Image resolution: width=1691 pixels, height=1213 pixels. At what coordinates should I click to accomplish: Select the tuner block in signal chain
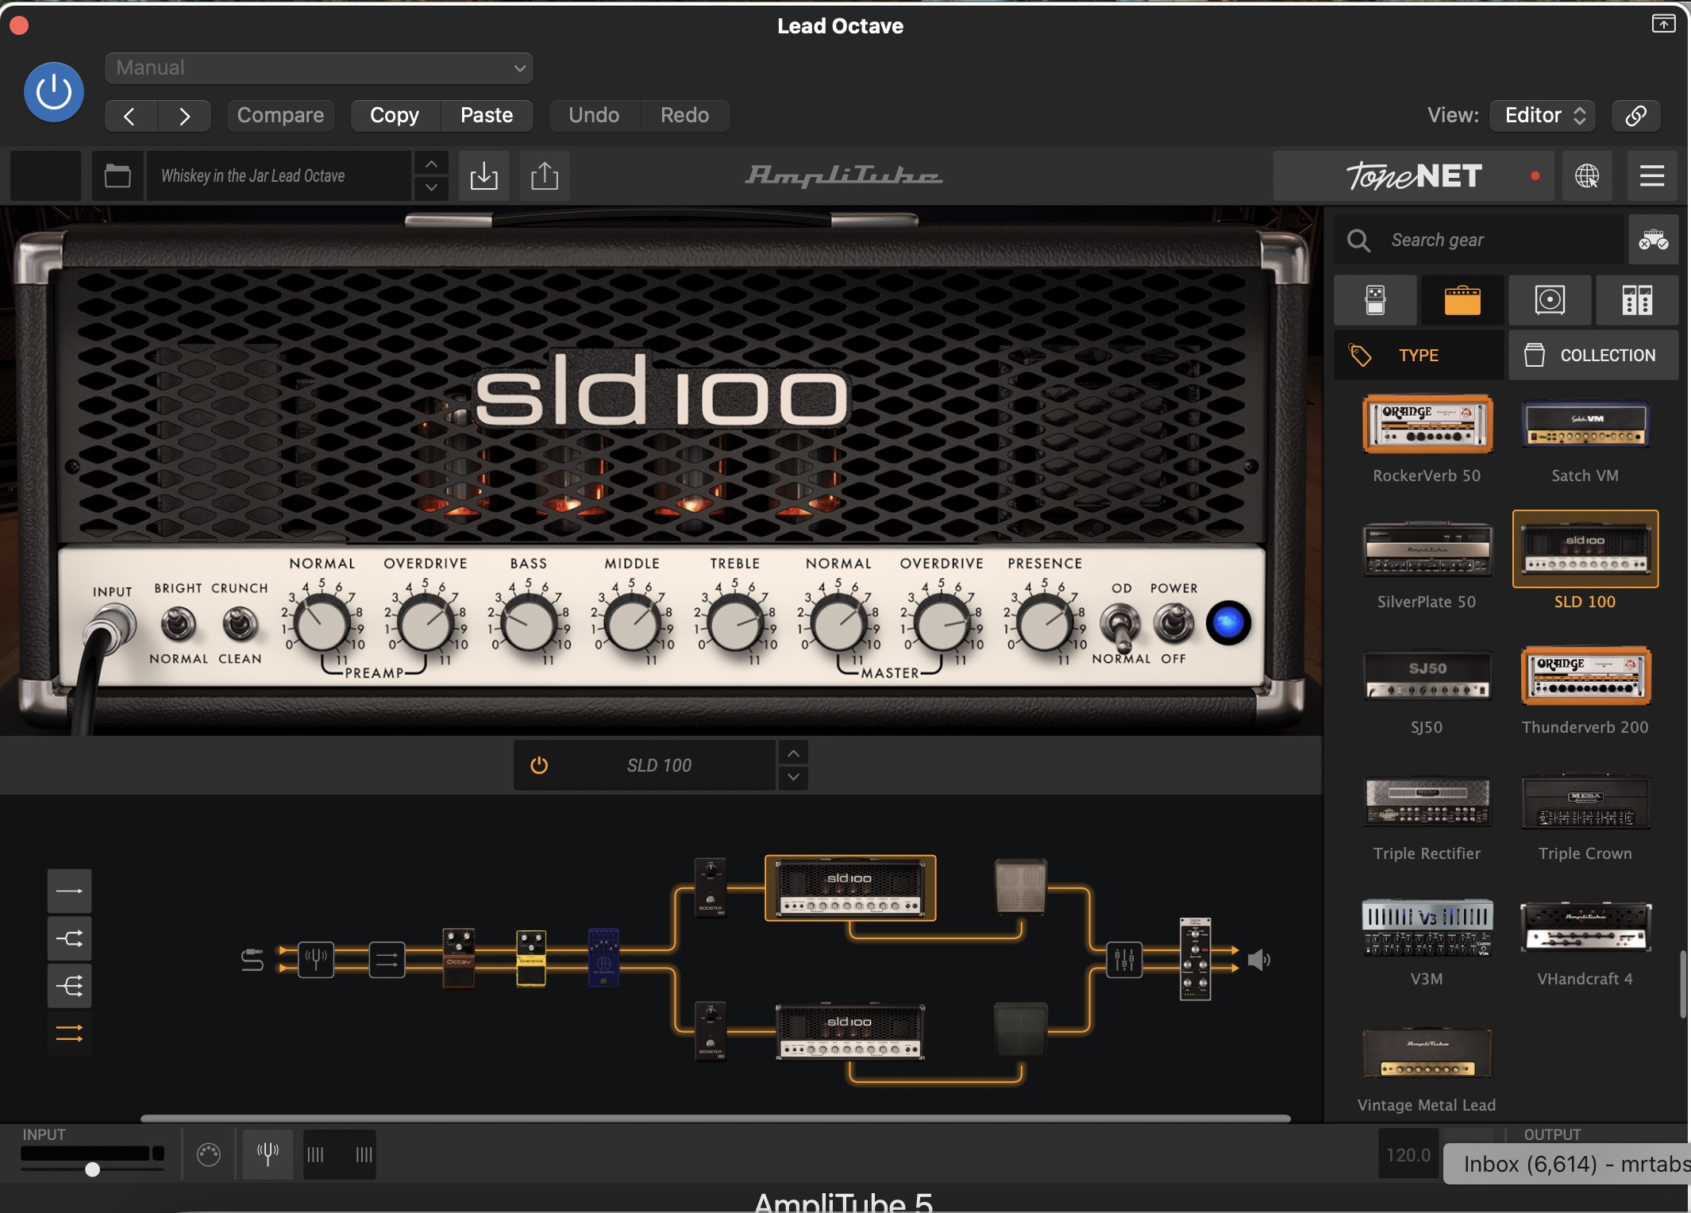316,960
